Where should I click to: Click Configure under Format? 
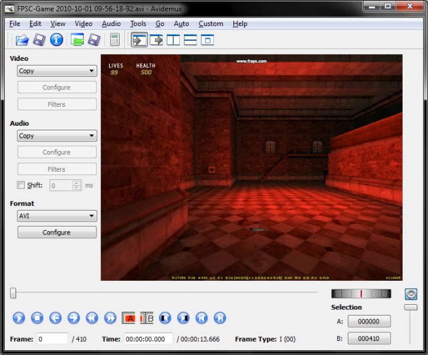(x=57, y=232)
